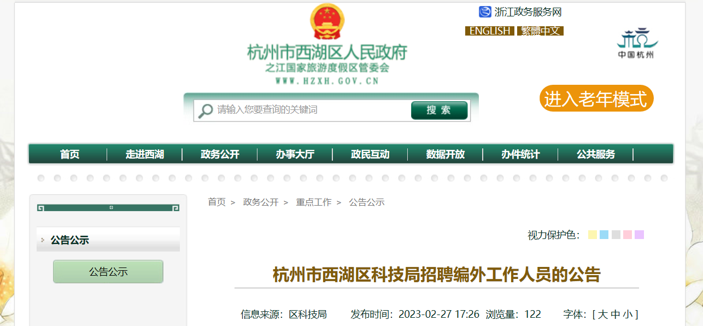The width and height of the screenshot is (703, 326).
Task: Click the publish time 2023-02-27 17:26
Action: pos(439,315)
